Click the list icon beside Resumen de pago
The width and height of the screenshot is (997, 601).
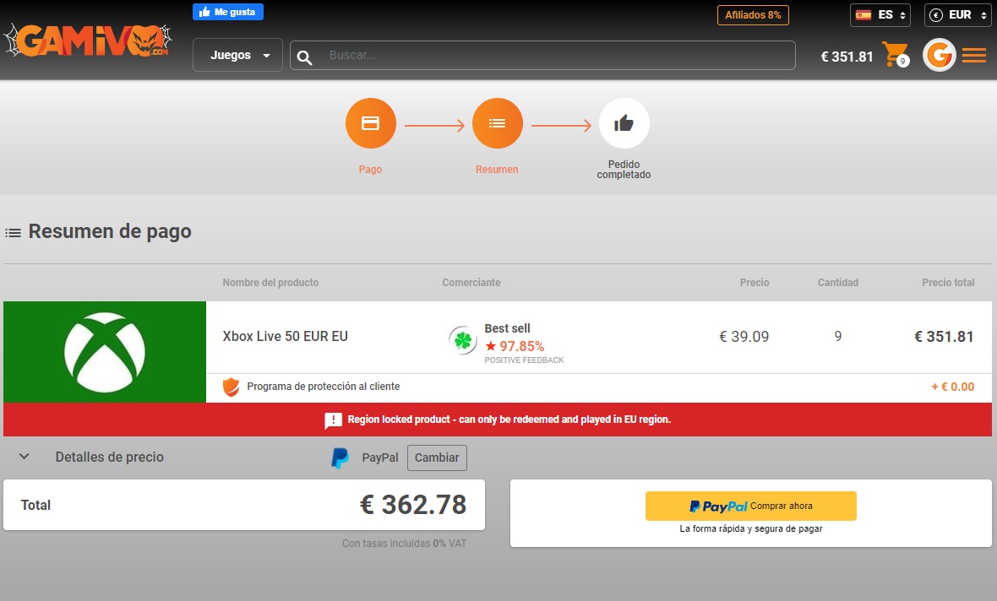point(13,233)
